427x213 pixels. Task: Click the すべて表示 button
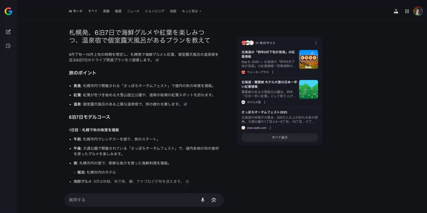pyautogui.click(x=280, y=137)
